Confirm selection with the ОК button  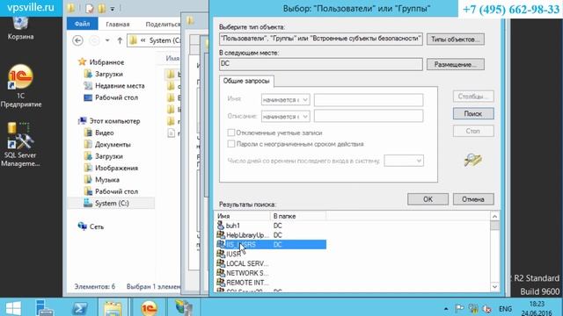click(428, 199)
